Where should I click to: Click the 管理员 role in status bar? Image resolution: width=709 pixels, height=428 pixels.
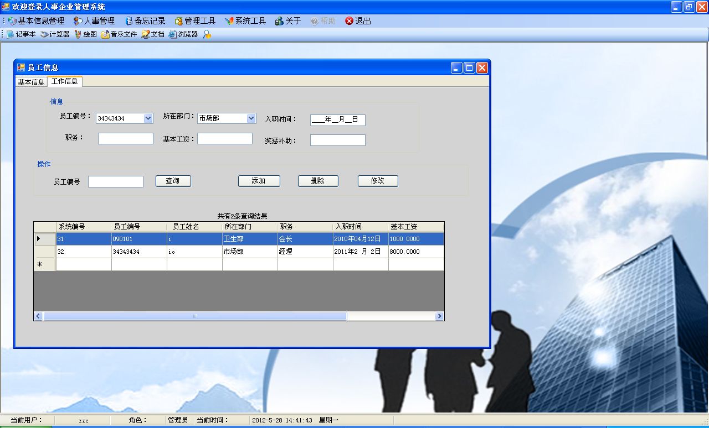pos(178,420)
